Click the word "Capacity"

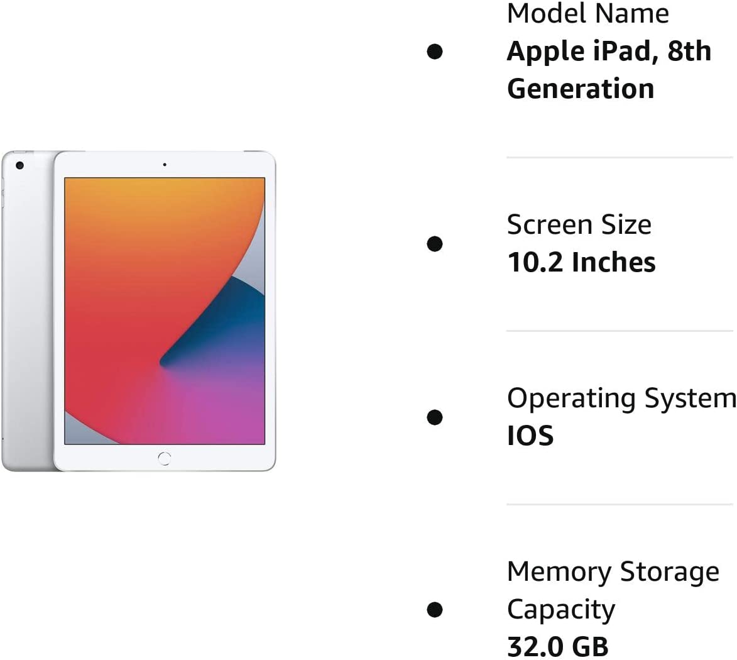coord(560,609)
